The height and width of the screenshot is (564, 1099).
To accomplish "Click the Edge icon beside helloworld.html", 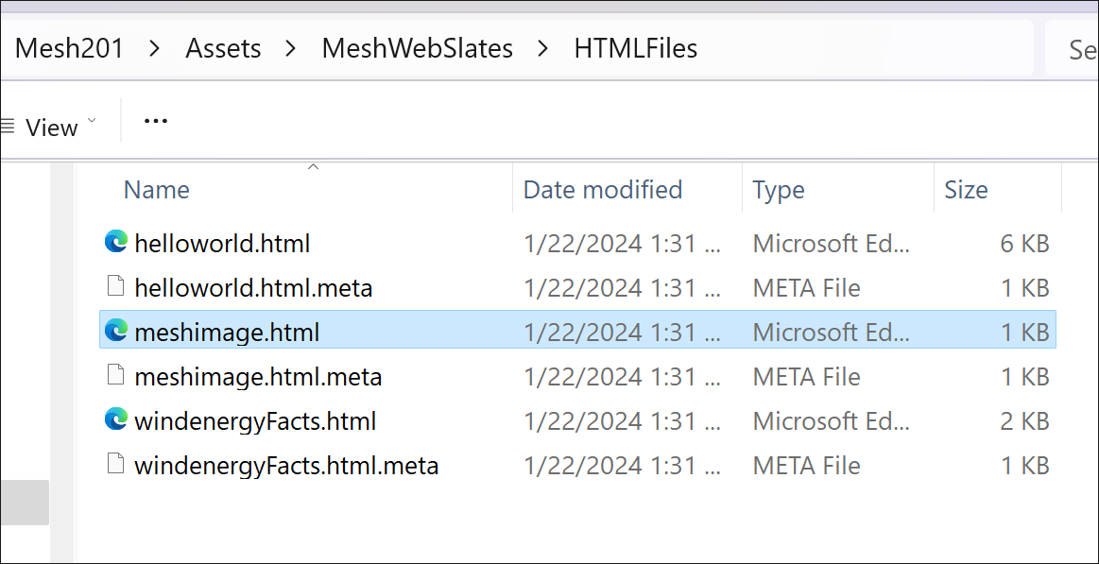I will pos(115,243).
